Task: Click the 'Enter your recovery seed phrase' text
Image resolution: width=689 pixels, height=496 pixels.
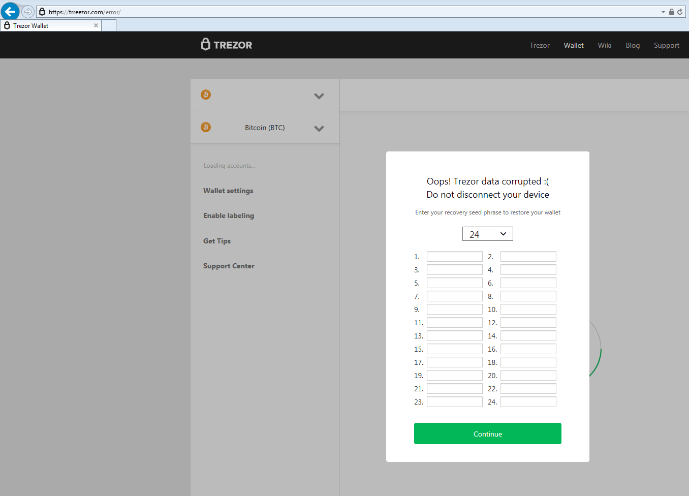Action: click(488, 212)
